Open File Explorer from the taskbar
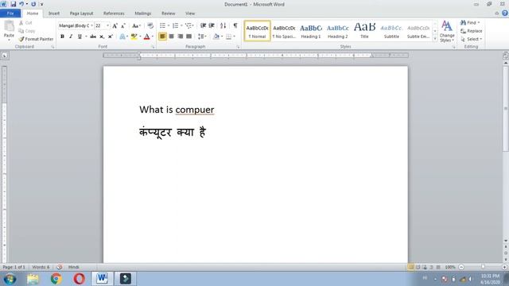509x286 pixels. pyautogui.click(x=33, y=279)
